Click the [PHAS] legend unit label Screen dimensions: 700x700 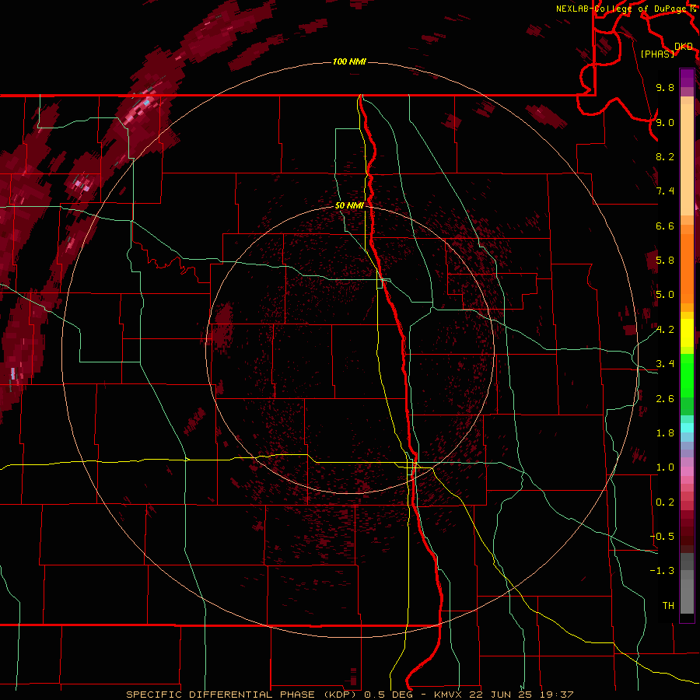click(x=657, y=54)
